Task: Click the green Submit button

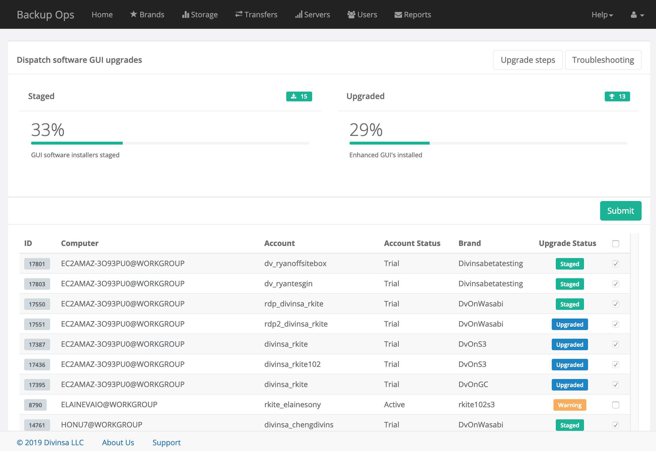Action: [x=621, y=211]
